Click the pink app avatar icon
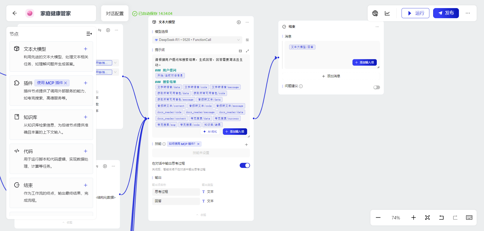The height and width of the screenshot is (231, 484). pos(30,13)
